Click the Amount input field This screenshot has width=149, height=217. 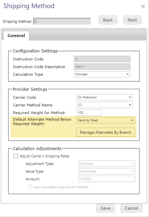click(x=107, y=179)
